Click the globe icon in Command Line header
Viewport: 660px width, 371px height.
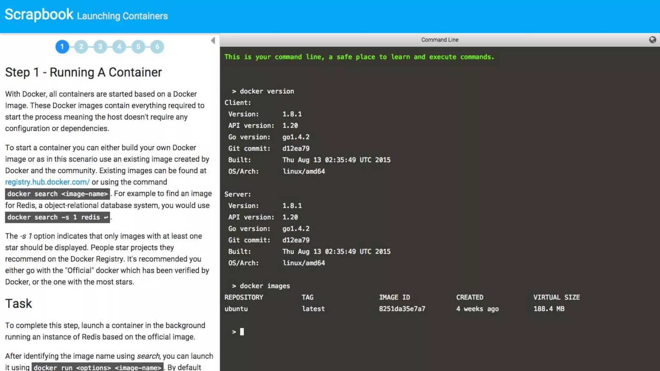coord(652,40)
